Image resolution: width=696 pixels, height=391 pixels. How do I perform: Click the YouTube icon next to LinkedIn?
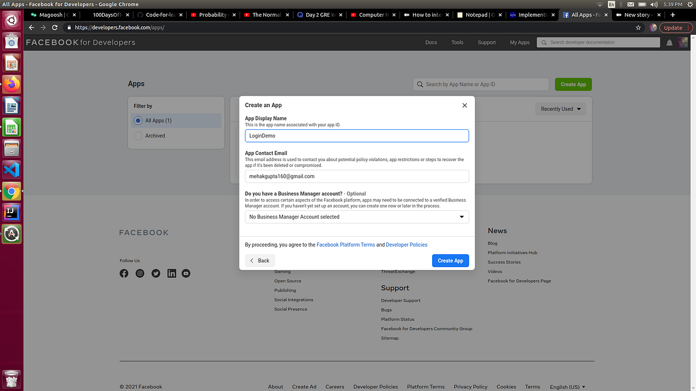[186, 273]
